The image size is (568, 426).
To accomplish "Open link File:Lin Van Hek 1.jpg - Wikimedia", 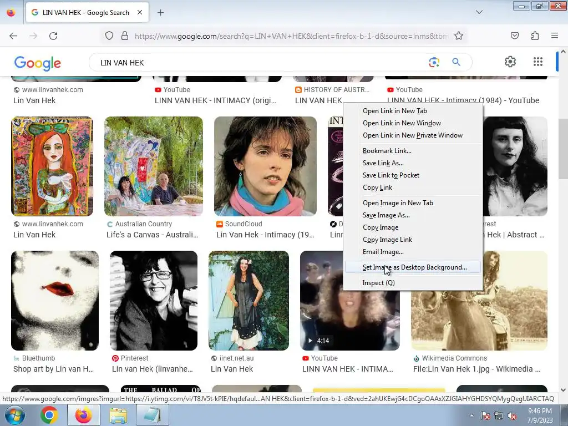I will pyautogui.click(x=476, y=369).
